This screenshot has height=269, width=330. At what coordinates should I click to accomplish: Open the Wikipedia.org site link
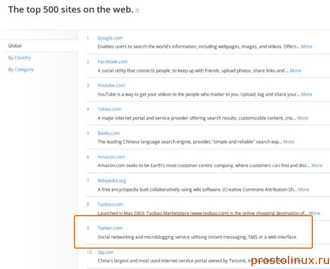click(x=112, y=180)
